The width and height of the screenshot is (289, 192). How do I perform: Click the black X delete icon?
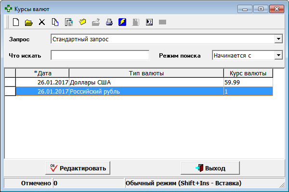click(42, 22)
